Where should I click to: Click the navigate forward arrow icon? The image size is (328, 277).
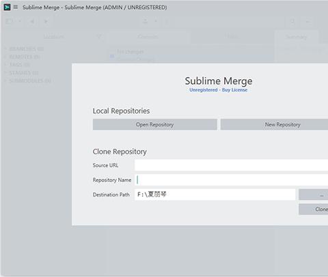[46, 21]
